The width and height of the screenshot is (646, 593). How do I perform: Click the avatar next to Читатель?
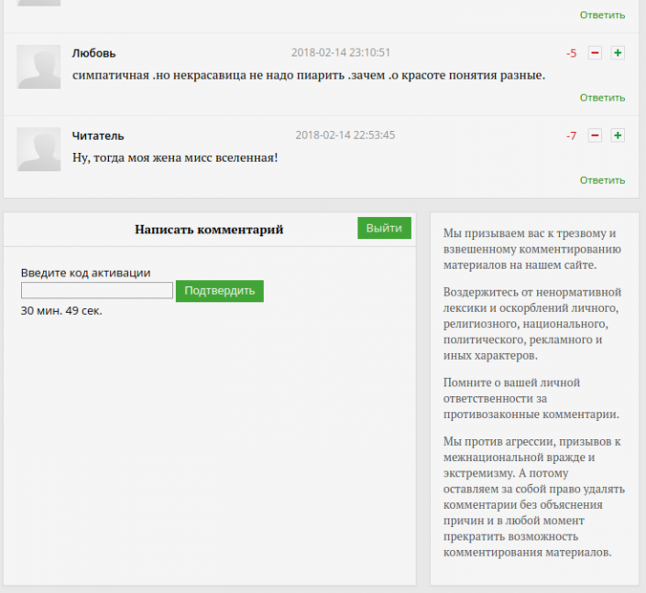(x=38, y=149)
